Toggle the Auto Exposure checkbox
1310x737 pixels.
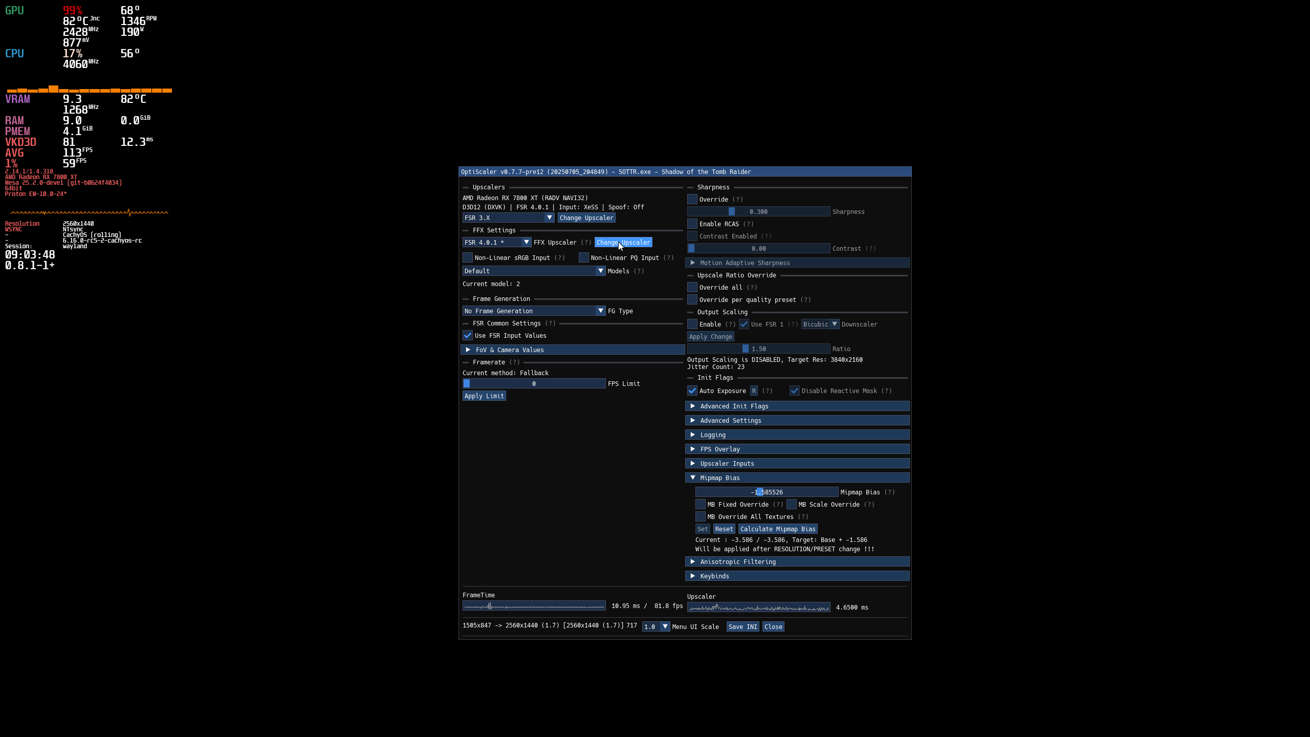pyautogui.click(x=692, y=391)
